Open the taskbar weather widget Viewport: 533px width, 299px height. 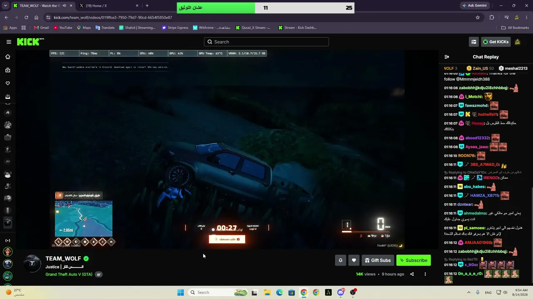(16, 292)
